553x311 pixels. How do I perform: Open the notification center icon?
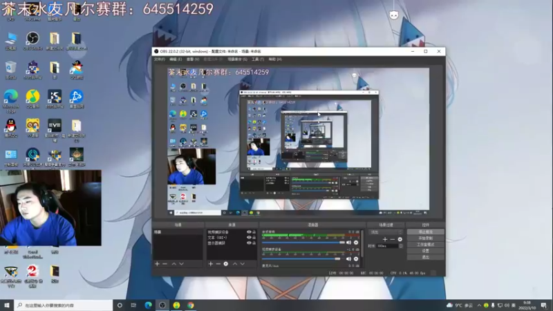[543, 305]
